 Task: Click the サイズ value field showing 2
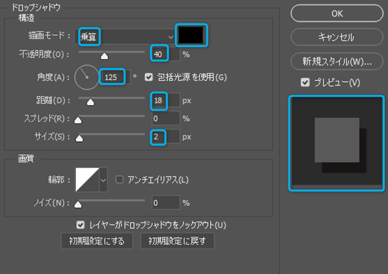coord(166,137)
